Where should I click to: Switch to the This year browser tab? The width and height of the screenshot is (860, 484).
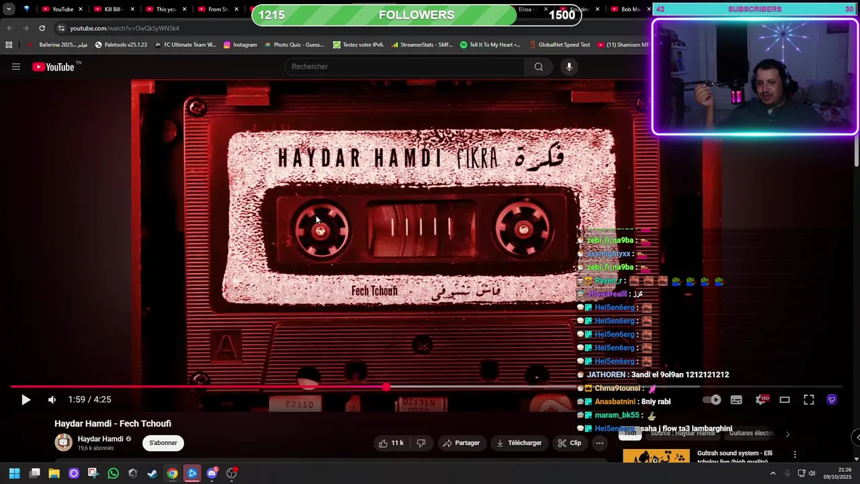pyautogui.click(x=165, y=9)
